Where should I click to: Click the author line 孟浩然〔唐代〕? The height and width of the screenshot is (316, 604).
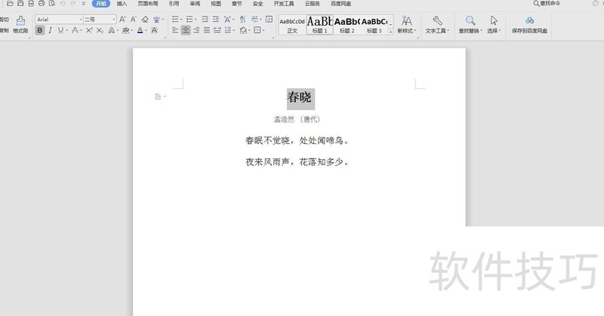tap(297, 119)
